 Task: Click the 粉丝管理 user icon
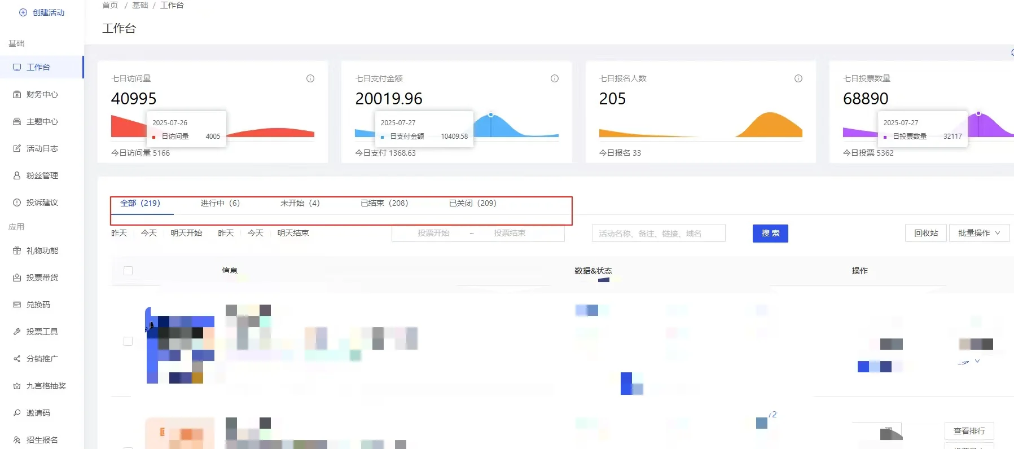[x=17, y=175]
